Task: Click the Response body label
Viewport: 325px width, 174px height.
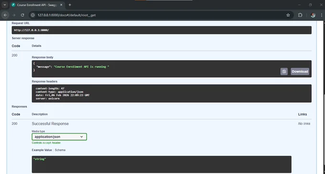Action: [43, 57]
